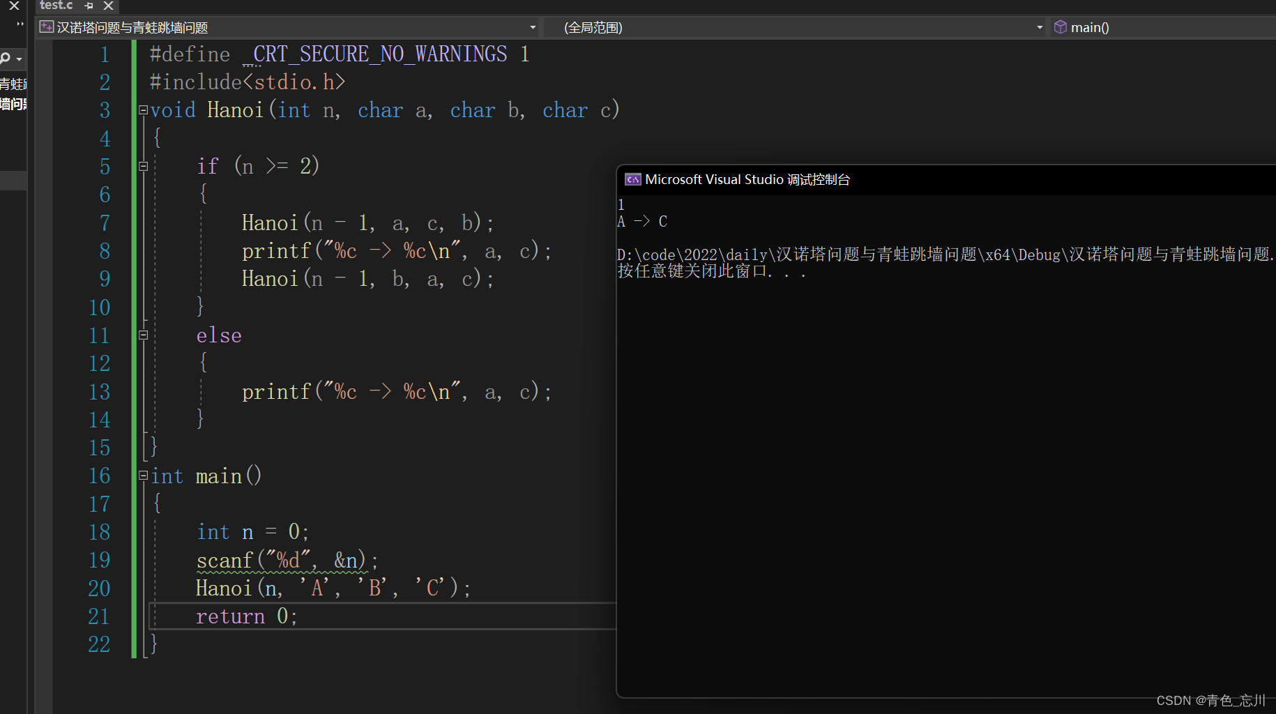Collapse the Hanoi function at line 3
1276x714 pixels.
coord(143,109)
